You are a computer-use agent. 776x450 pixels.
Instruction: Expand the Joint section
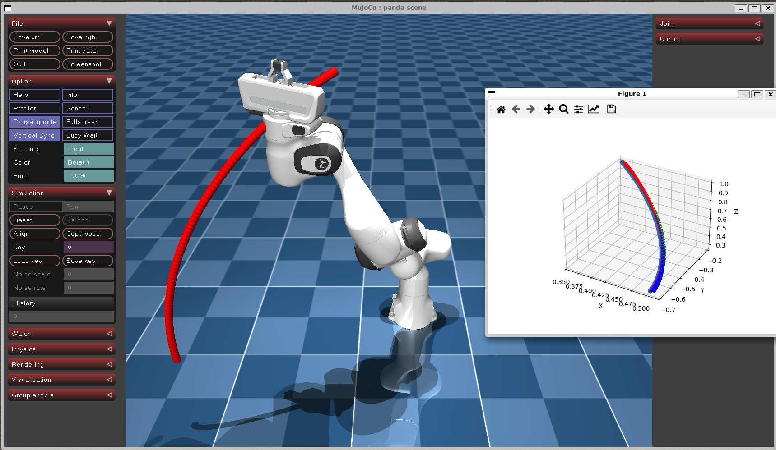click(x=710, y=23)
